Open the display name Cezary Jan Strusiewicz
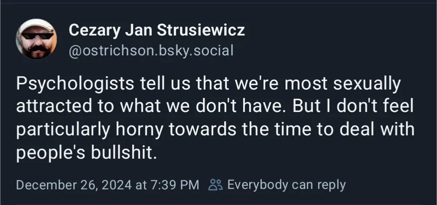 tap(157, 30)
